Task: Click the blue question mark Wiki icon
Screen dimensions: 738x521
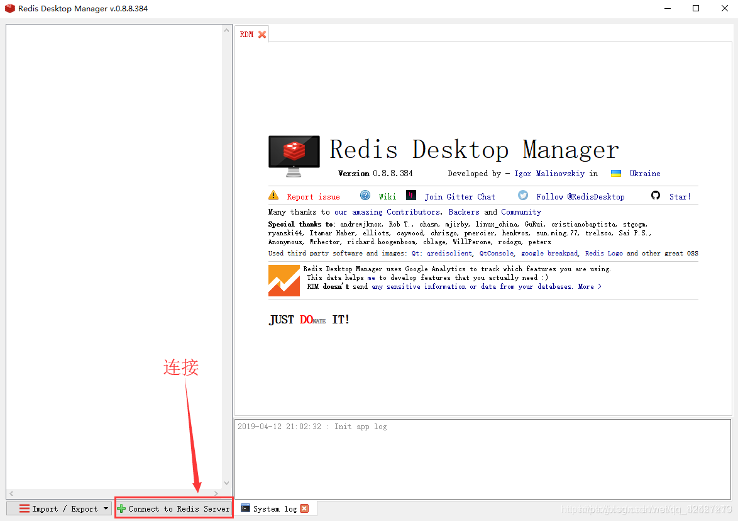Action: [365, 195]
